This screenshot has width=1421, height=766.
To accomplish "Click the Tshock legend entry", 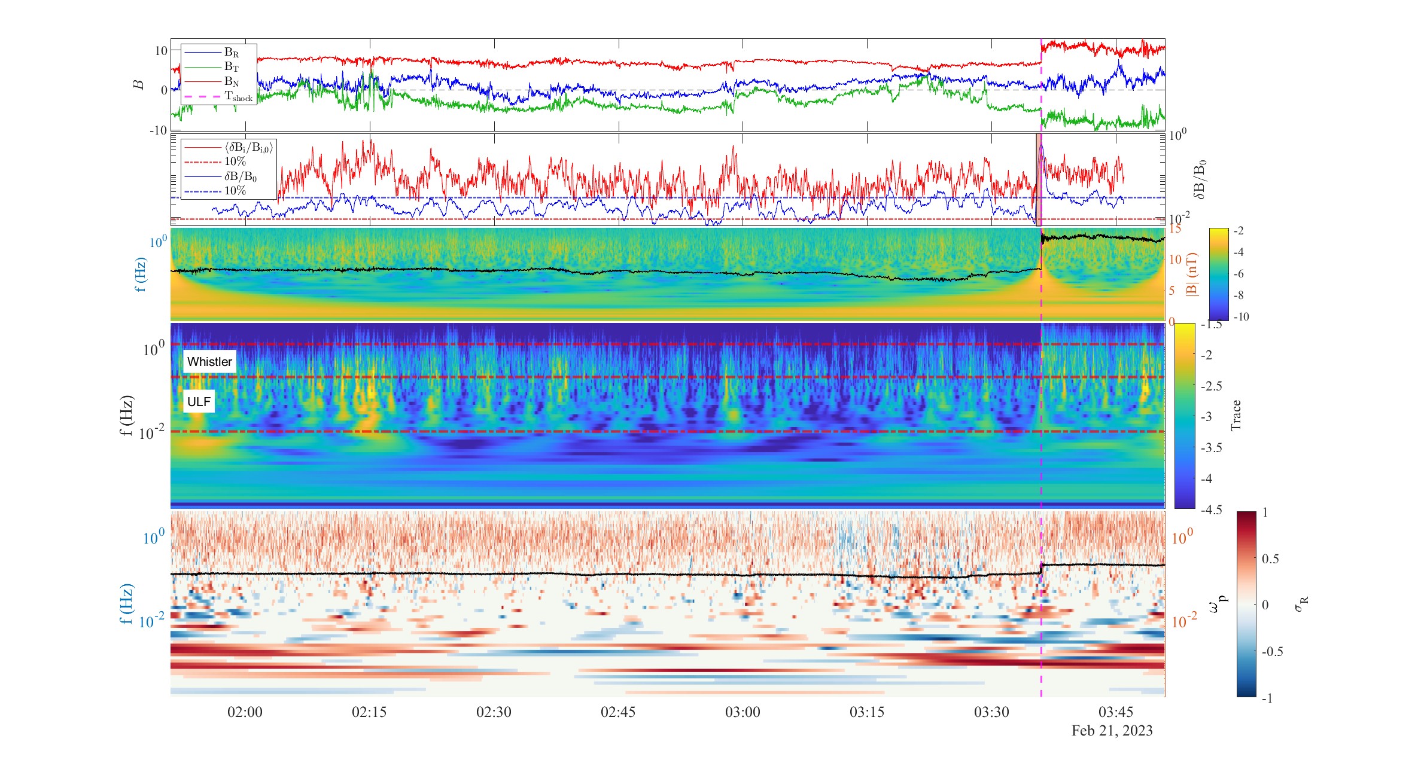I will tap(219, 96).
